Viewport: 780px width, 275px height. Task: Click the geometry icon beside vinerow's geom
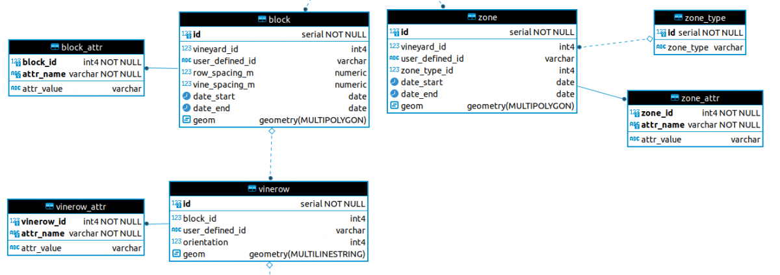[176, 254]
